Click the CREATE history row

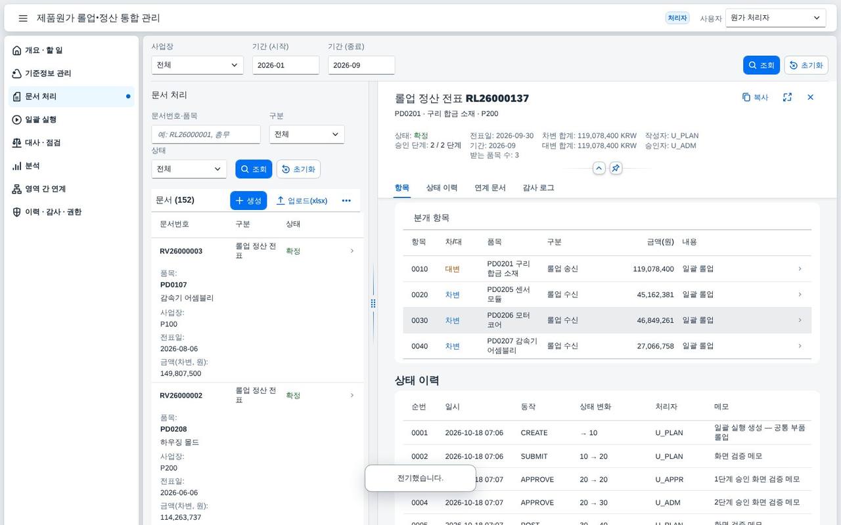pyautogui.click(x=607, y=432)
